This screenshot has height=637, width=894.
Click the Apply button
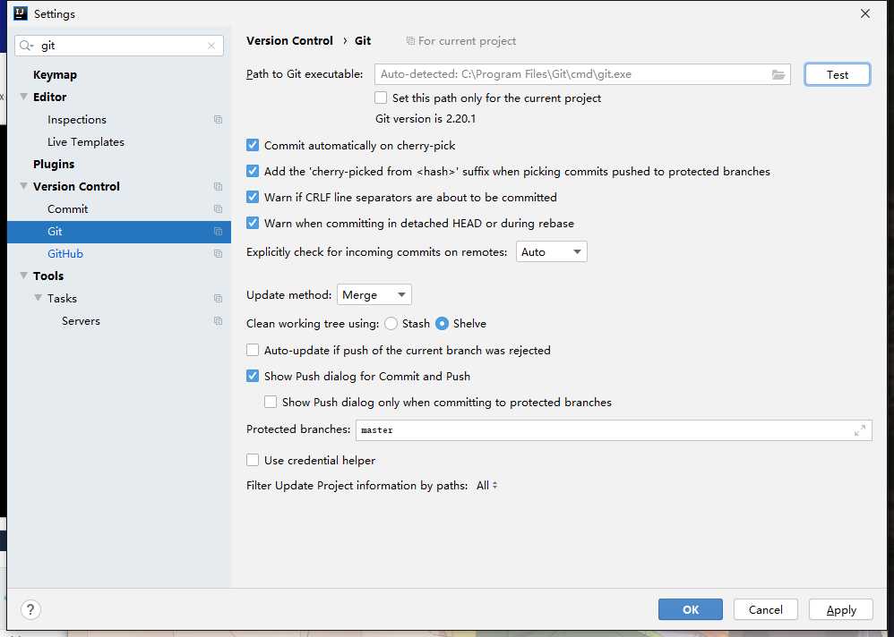pyautogui.click(x=841, y=609)
